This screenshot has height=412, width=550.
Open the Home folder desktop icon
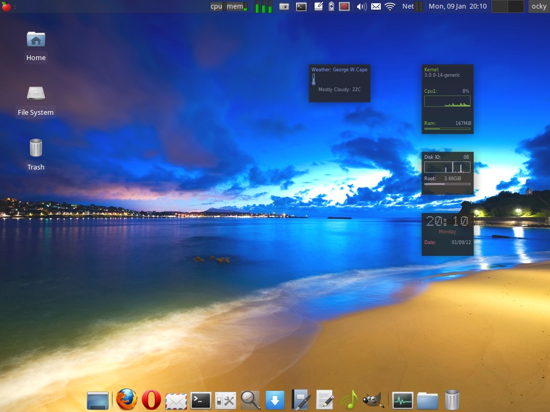[x=36, y=47]
